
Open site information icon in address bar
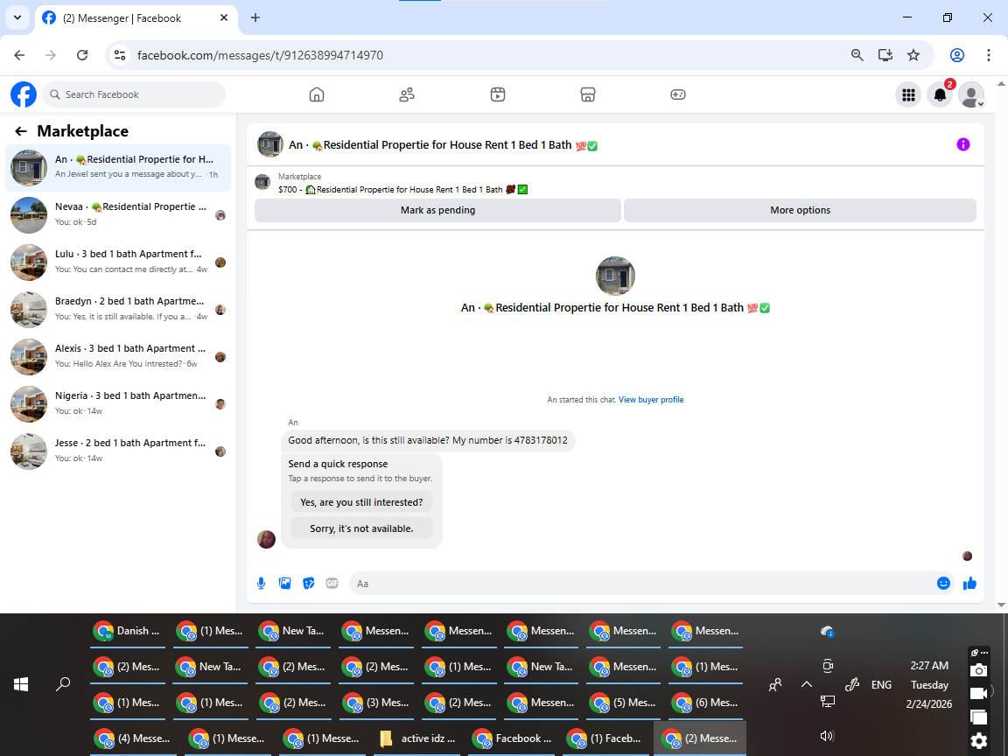[120, 55]
